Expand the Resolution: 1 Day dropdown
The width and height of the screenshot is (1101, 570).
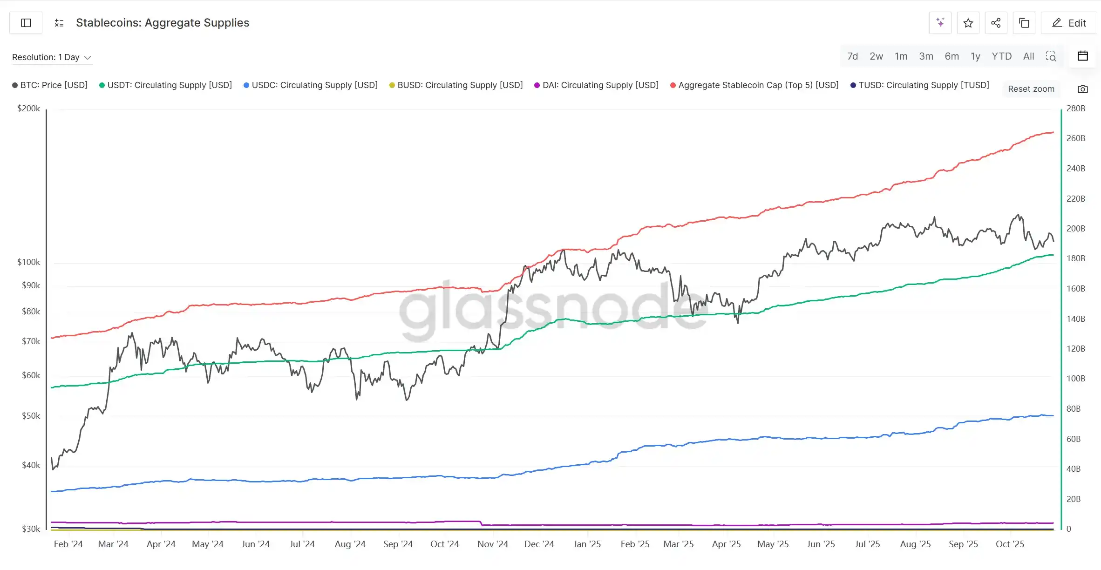51,57
